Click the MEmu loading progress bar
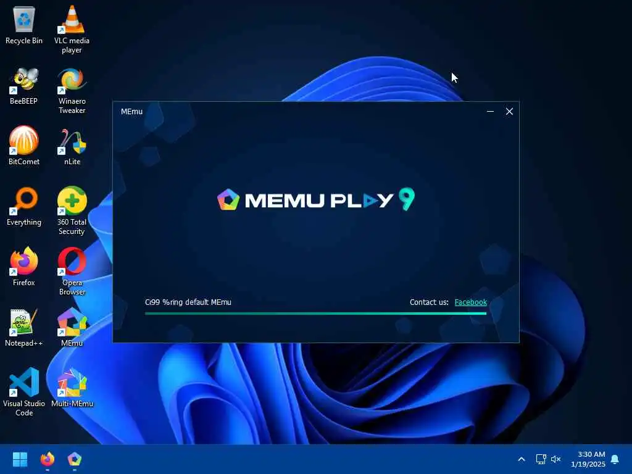 click(x=315, y=313)
